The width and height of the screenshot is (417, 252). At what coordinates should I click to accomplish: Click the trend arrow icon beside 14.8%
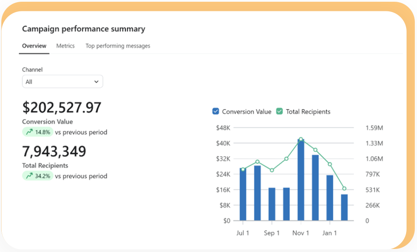tap(29, 132)
